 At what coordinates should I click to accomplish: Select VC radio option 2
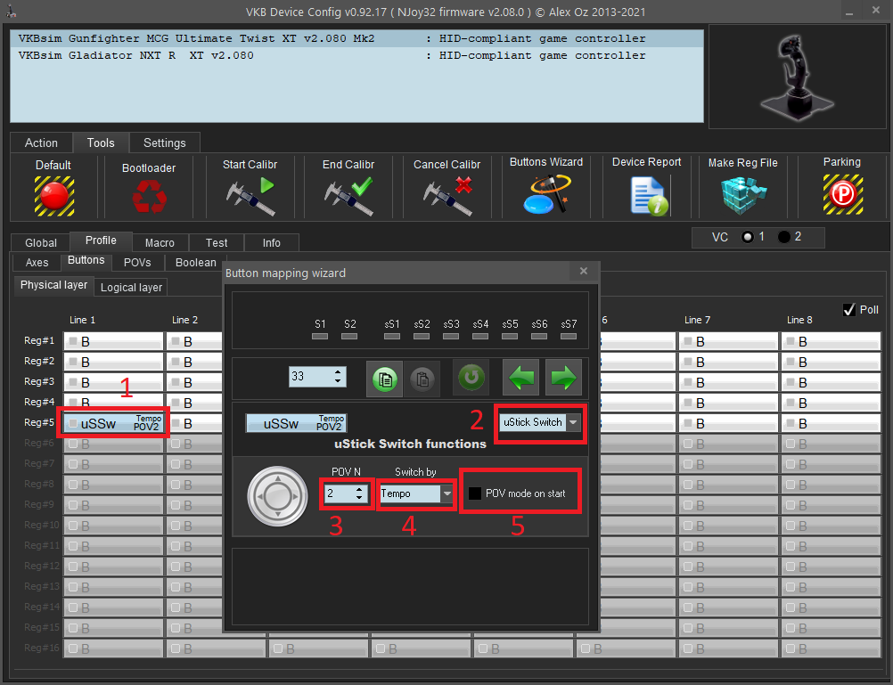pos(784,237)
